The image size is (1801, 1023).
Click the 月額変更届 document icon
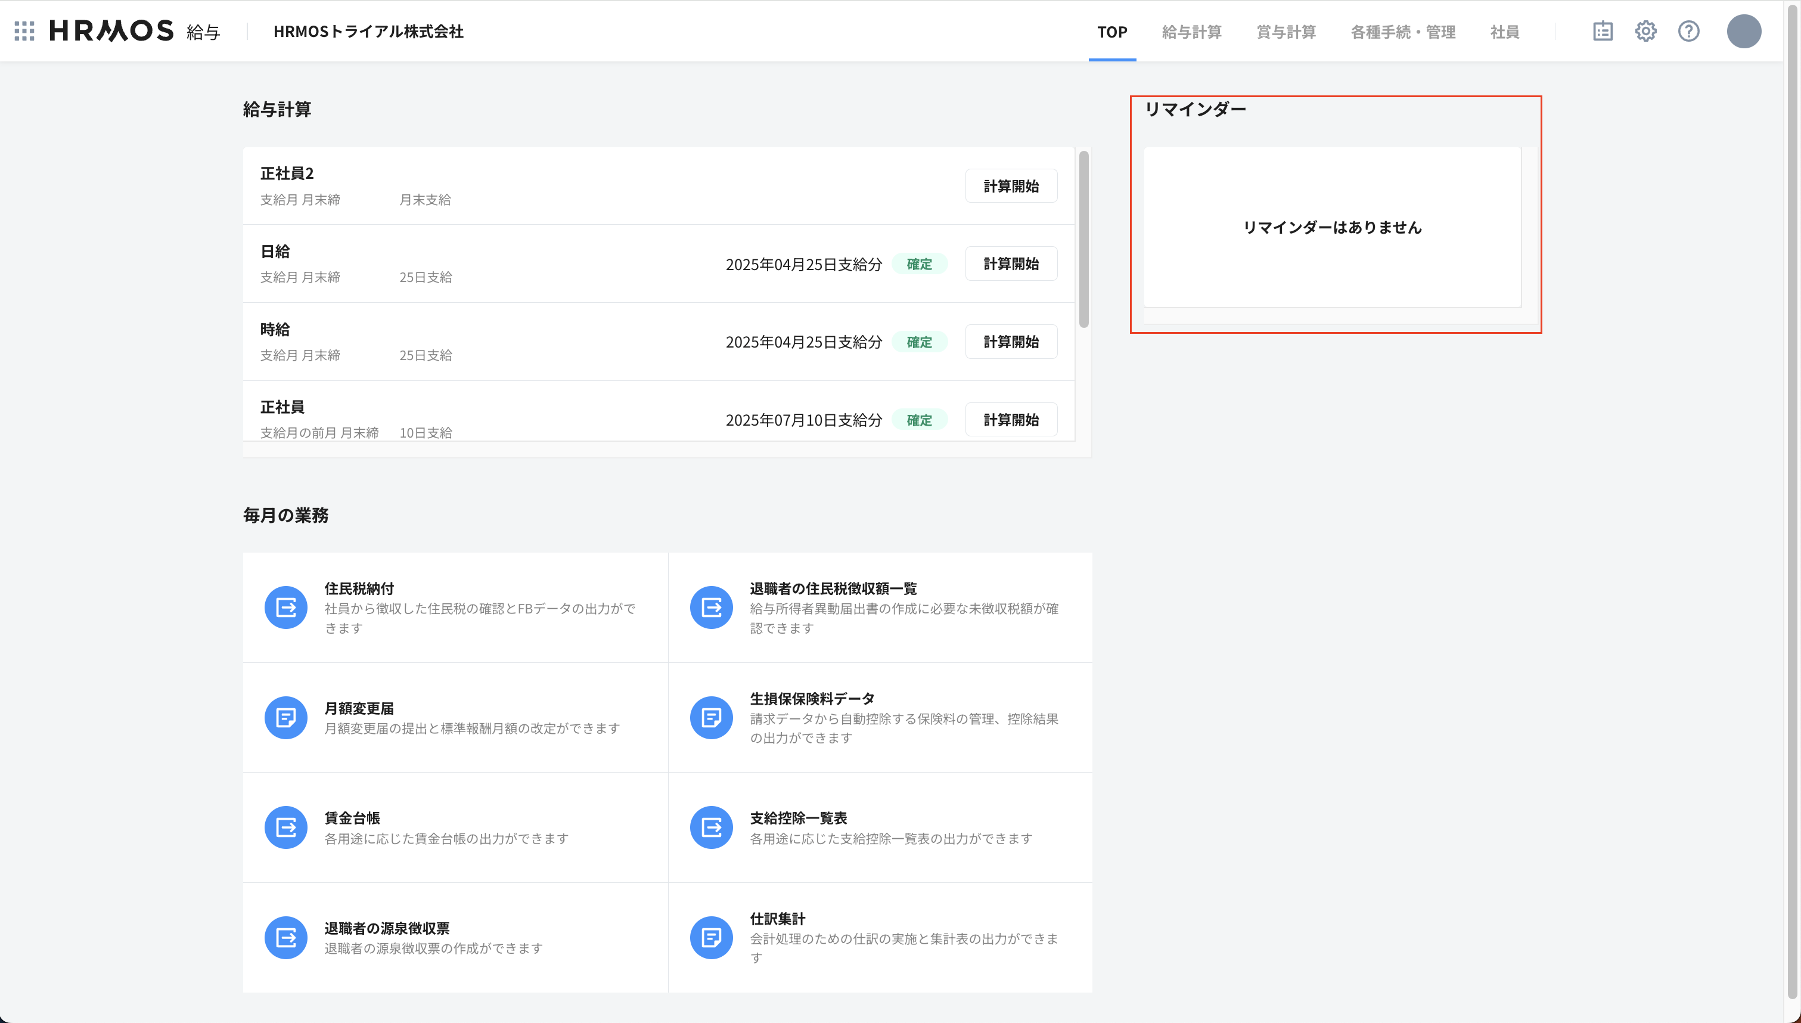(x=286, y=717)
